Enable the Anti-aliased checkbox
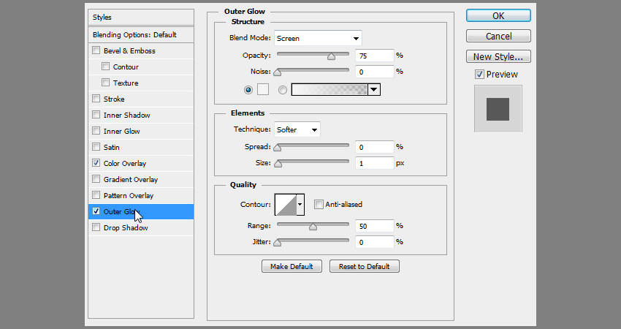 click(x=319, y=205)
